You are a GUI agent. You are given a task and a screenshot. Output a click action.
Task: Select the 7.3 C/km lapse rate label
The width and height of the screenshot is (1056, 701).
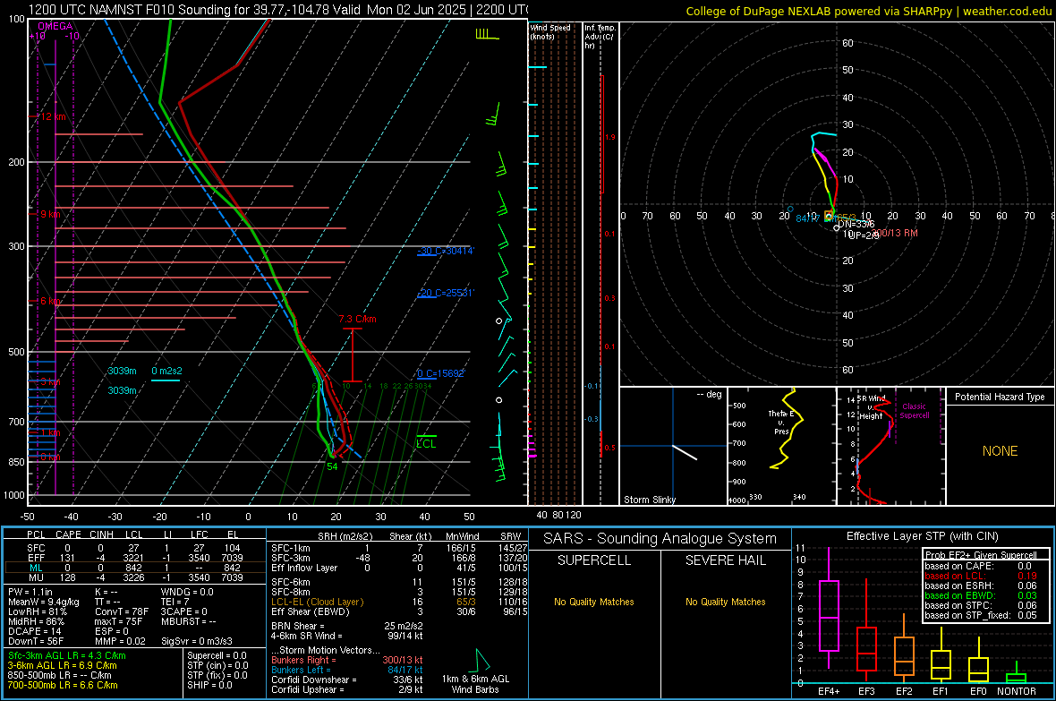(358, 319)
